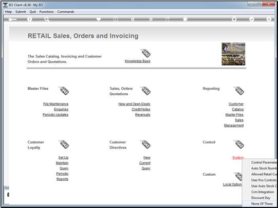This screenshot has height=208, width=278.
Task: Open the File Maintenance link
Action: click(55, 104)
